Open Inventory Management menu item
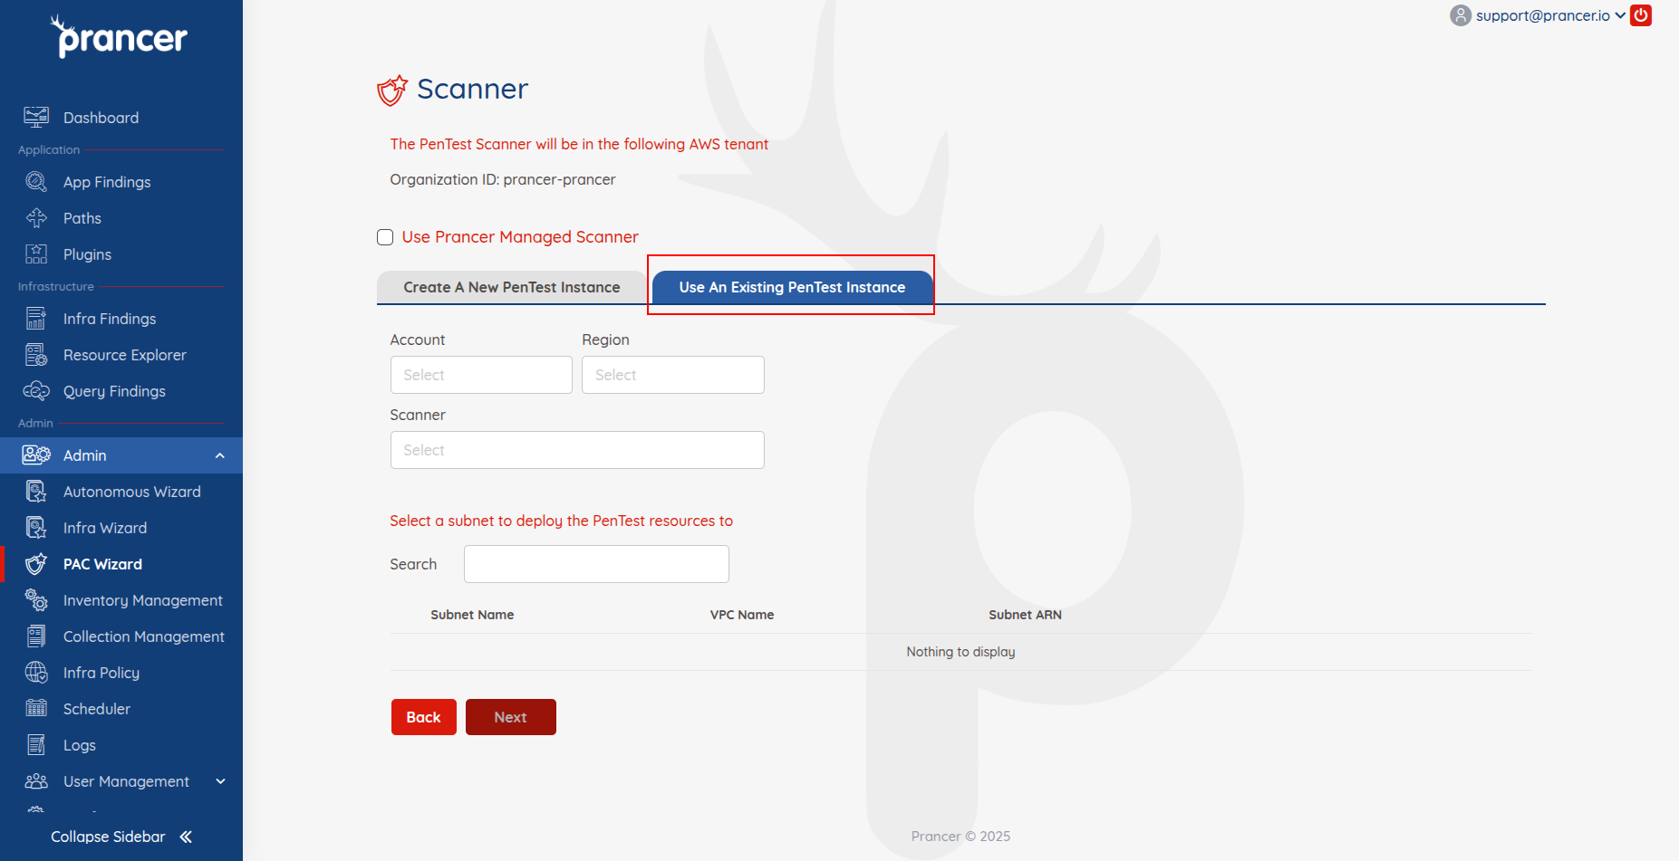The image size is (1679, 861). tap(143, 600)
